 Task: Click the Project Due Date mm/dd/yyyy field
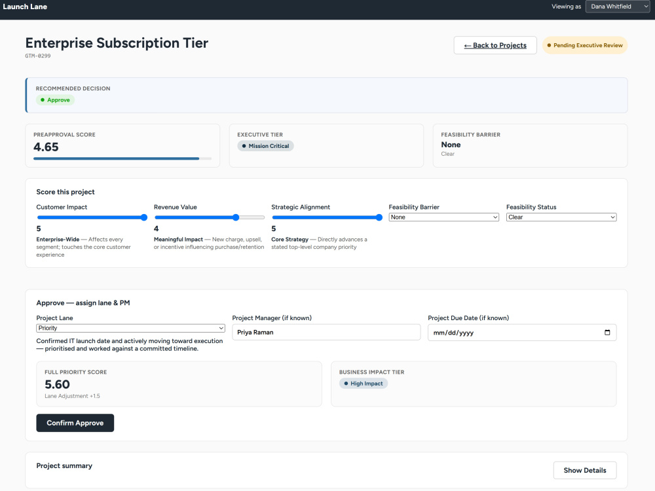click(522, 333)
